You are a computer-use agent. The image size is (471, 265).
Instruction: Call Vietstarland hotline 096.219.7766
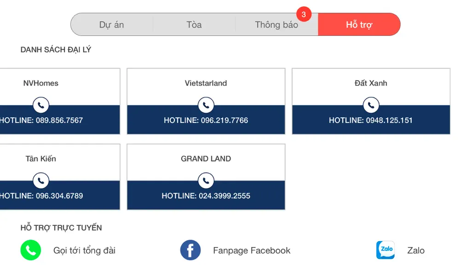(x=206, y=120)
